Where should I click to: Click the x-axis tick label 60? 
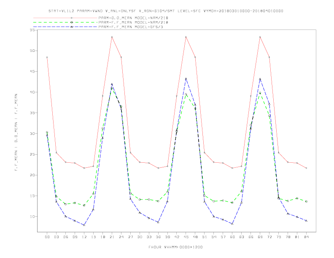(x=232, y=237)
